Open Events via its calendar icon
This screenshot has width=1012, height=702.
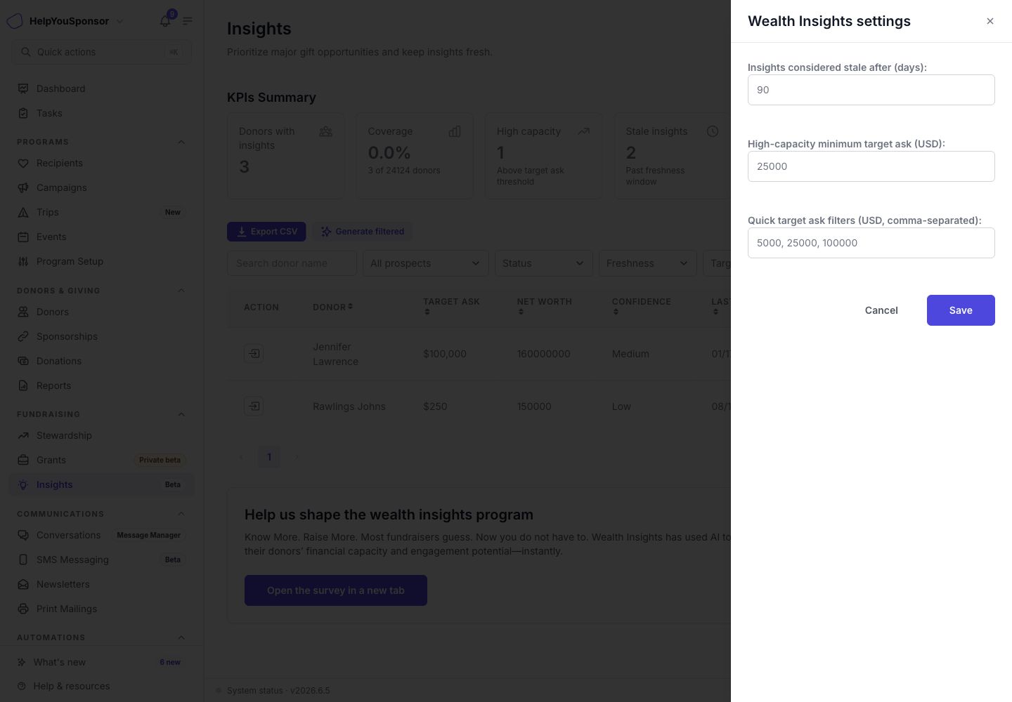pos(23,237)
